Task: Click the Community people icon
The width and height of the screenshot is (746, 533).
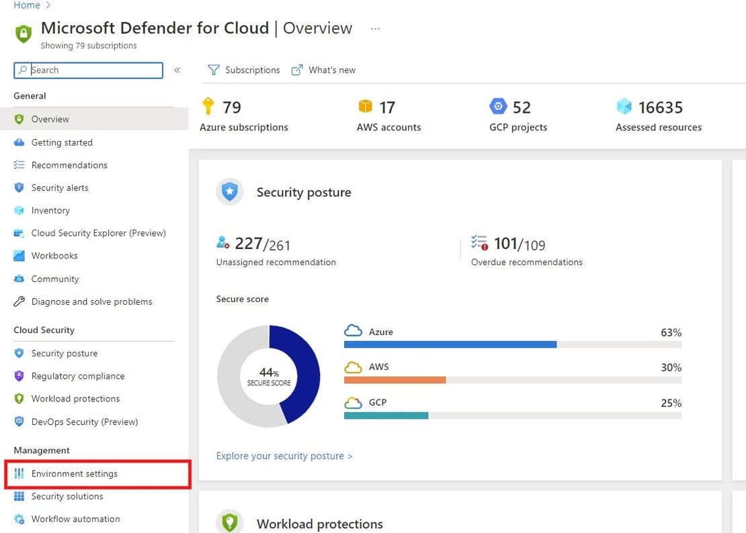Action: point(20,279)
